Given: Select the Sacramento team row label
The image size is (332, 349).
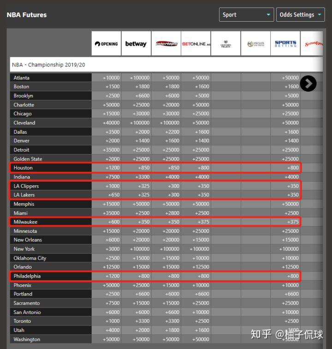Looking at the screenshot, I should [x=51, y=303].
